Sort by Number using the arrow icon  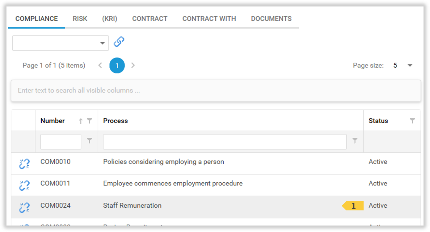tap(81, 121)
